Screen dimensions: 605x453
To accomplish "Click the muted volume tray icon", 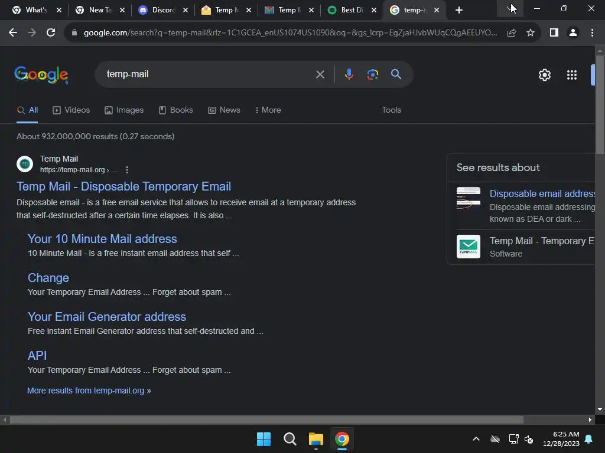I will 529,439.
